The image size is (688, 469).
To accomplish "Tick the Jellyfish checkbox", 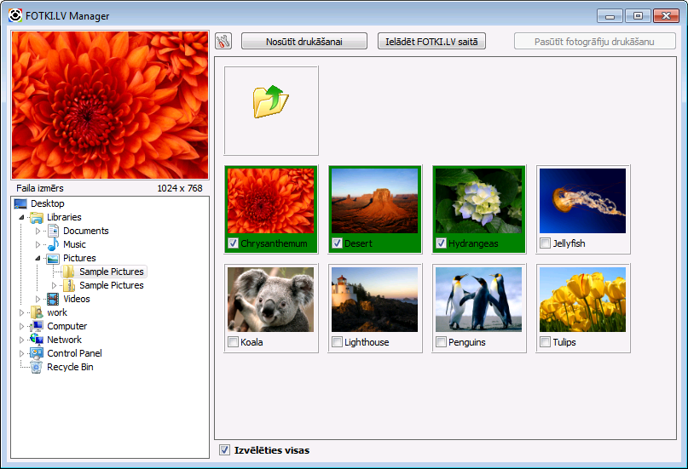I will click(x=546, y=243).
